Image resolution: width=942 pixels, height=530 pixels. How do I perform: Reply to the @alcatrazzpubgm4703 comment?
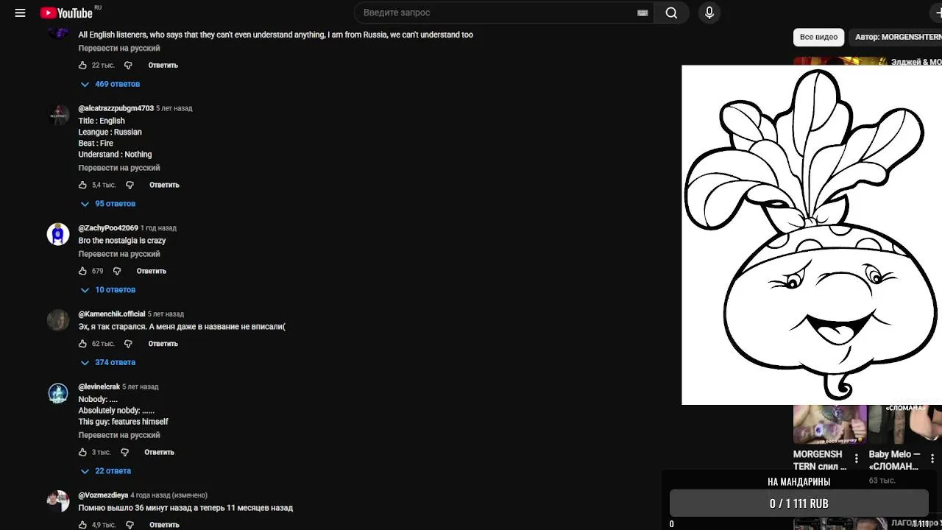pos(165,185)
